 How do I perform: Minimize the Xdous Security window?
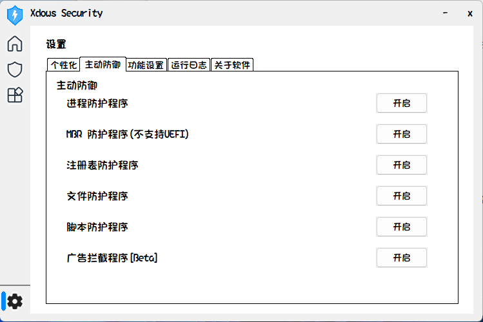point(445,13)
